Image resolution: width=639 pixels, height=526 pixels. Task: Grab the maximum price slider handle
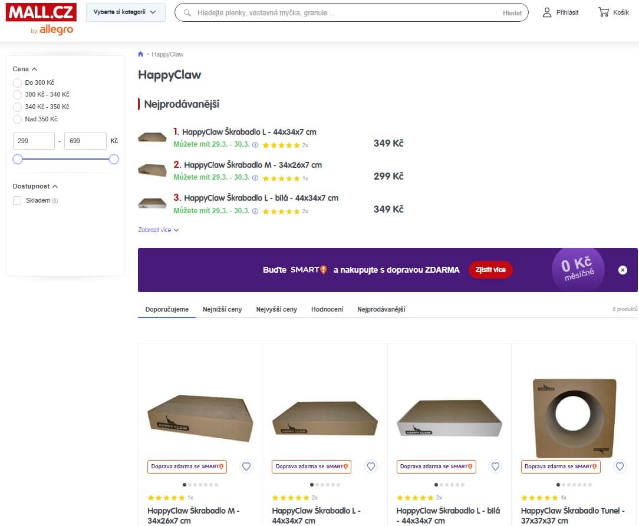[114, 159]
